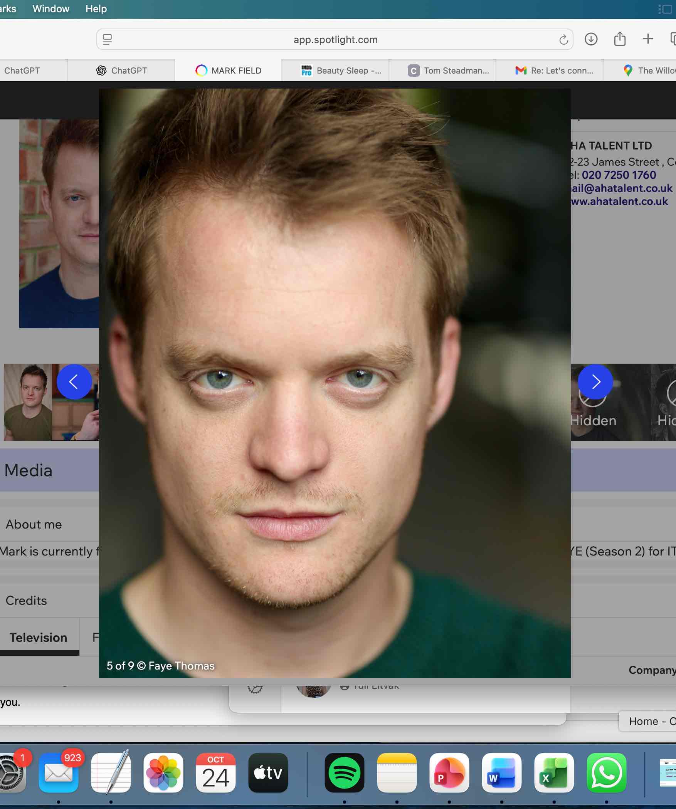Select the Television credits tab
The image size is (676, 809).
click(x=39, y=638)
